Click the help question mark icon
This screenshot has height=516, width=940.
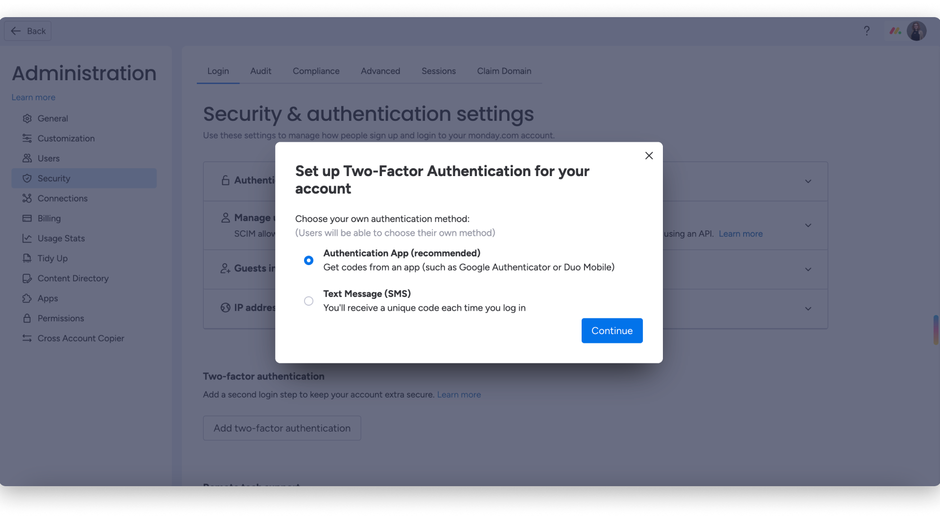pyautogui.click(x=867, y=31)
